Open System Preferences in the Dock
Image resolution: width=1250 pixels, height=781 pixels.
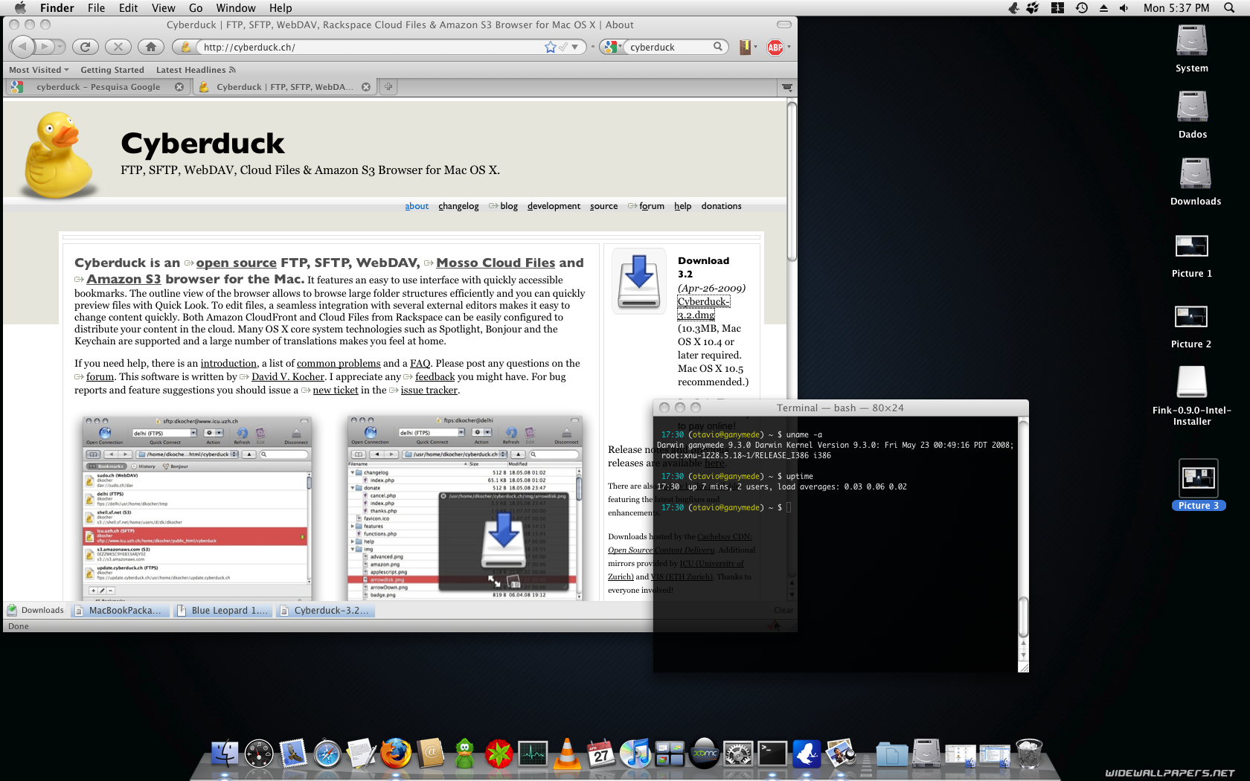[x=738, y=753]
